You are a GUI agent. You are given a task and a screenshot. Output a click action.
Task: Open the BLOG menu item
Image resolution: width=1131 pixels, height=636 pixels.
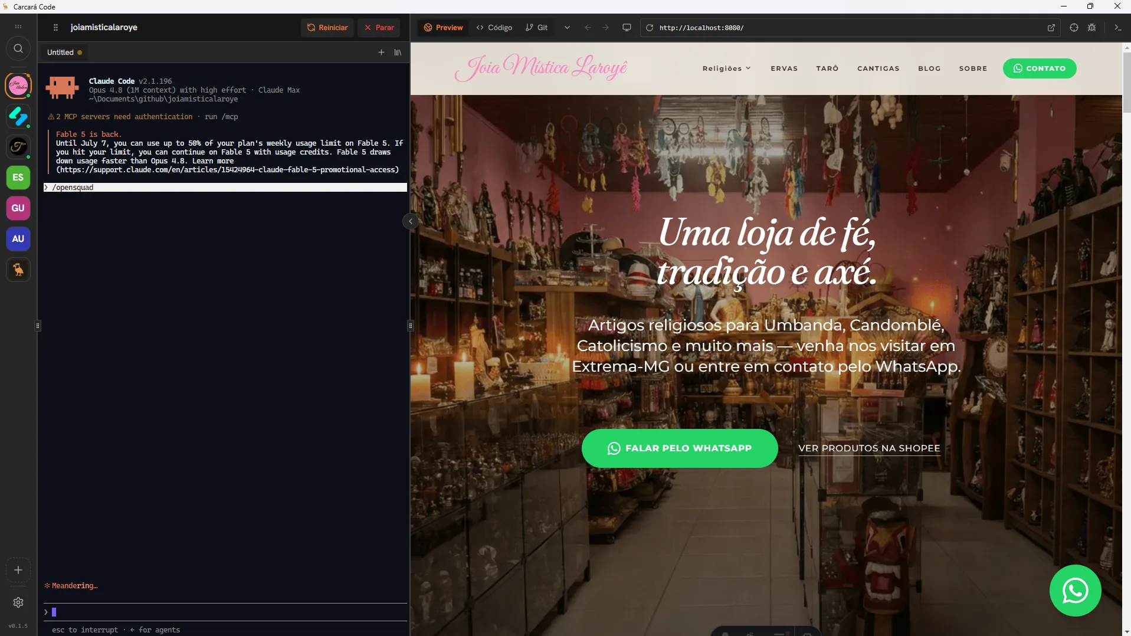[x=929, y=68]
